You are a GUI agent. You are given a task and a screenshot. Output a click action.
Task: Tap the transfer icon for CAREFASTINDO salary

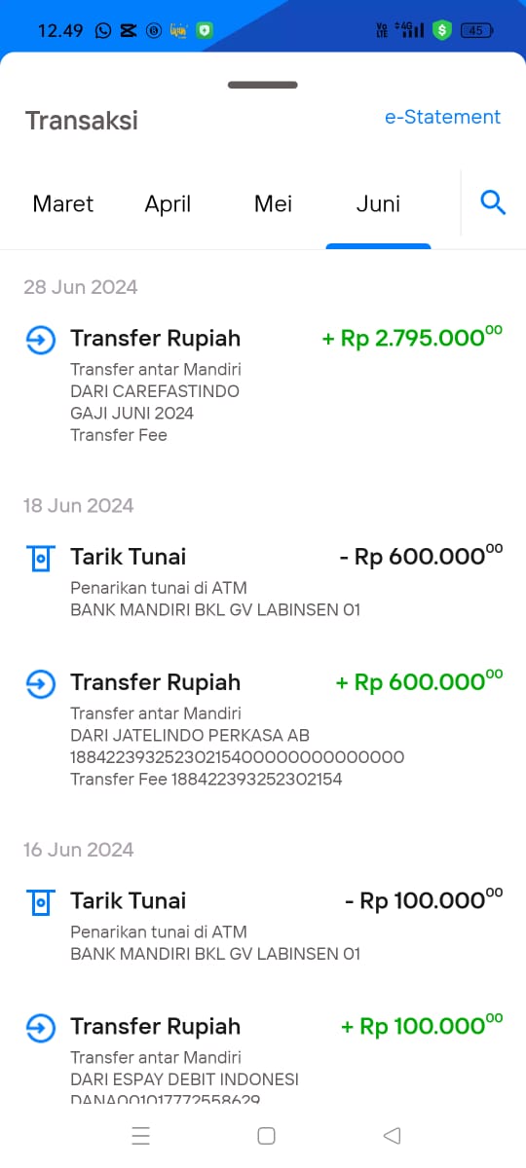[x=40, y=340]
